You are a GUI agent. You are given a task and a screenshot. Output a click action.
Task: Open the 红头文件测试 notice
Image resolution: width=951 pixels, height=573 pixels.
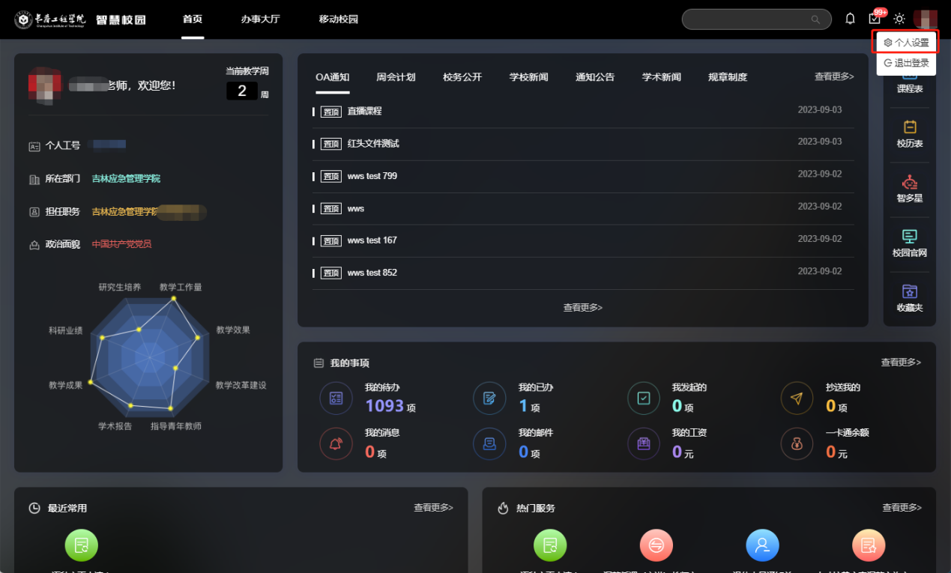click(x=373, y=143)
